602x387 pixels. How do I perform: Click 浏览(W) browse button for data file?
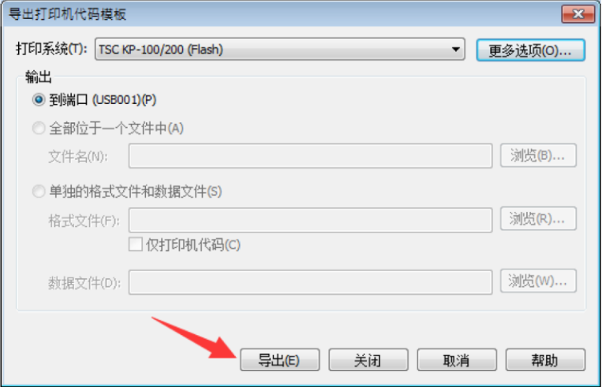pyautogui.click(x=538, y=281)
